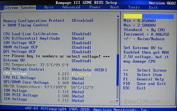Viewport: 177px width, 111px height.
Task: Click the CPU Temperature 37.5°C/99.5°F line
Action: [36, 65]
